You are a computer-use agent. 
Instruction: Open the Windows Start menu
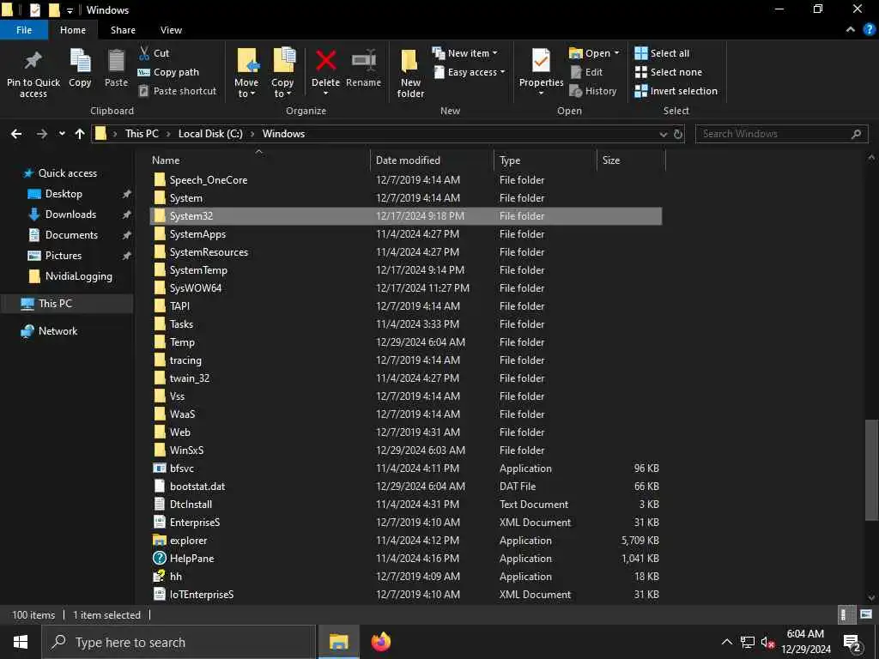pyautogui.click(x=21, y=642)
